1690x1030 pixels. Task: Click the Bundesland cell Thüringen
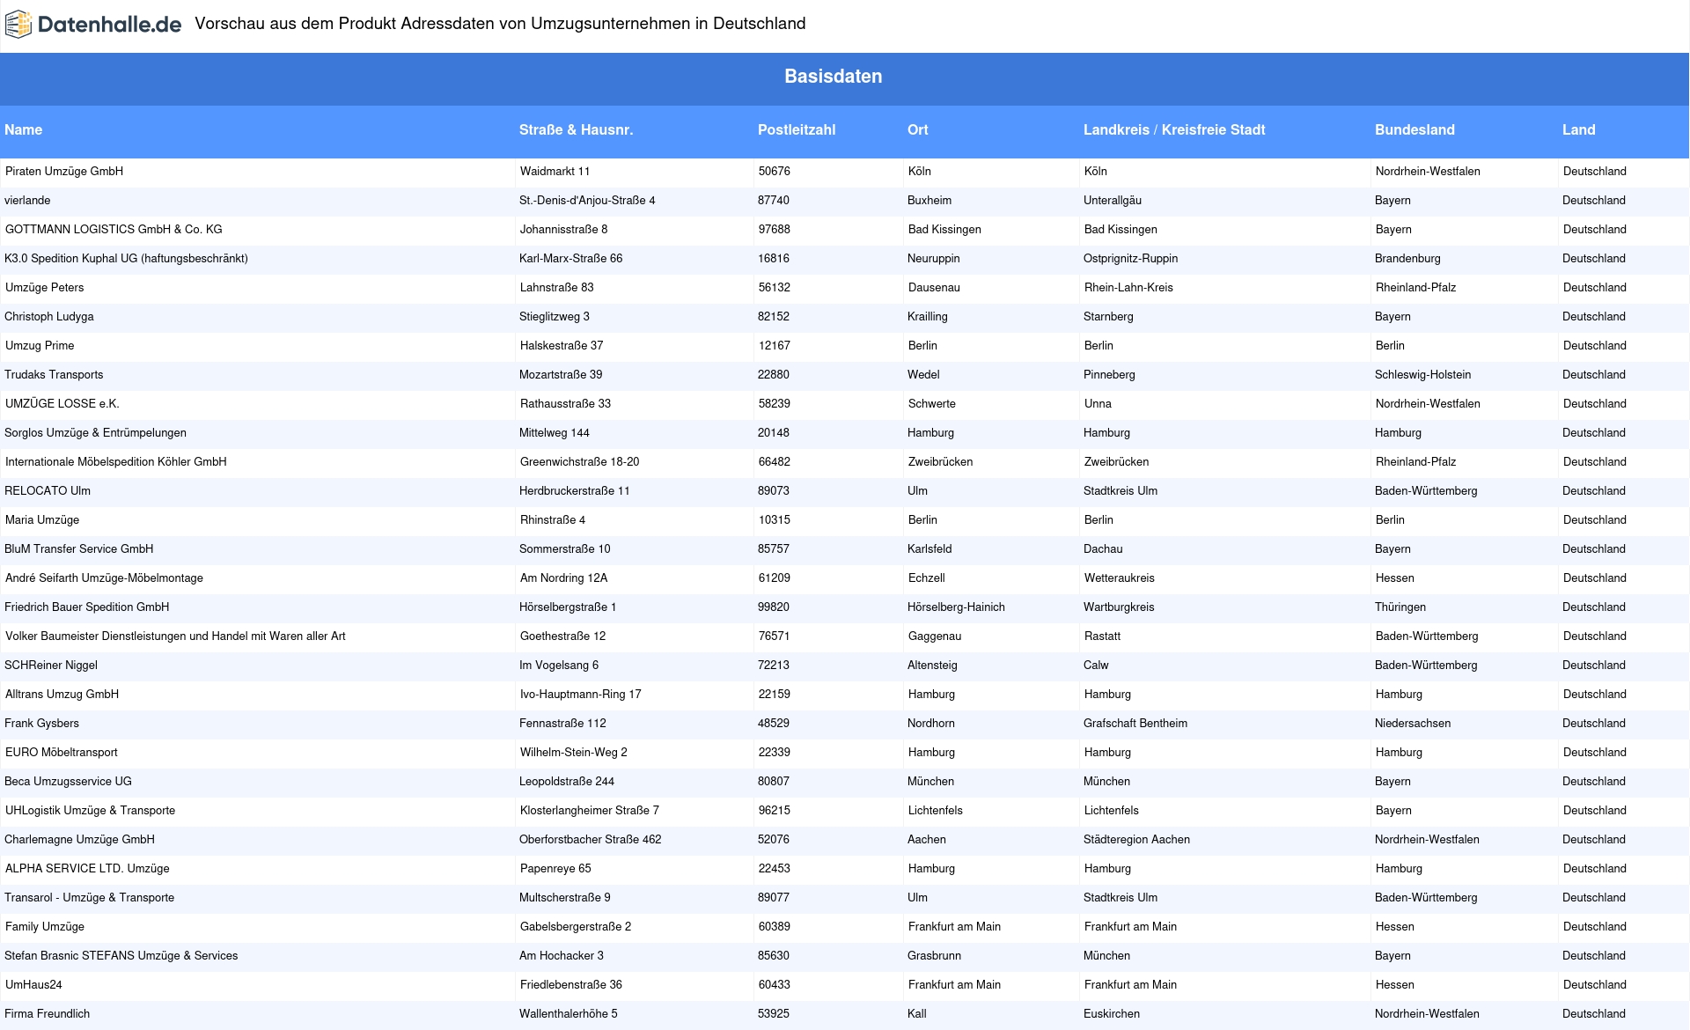click(x=1400, y=607)
